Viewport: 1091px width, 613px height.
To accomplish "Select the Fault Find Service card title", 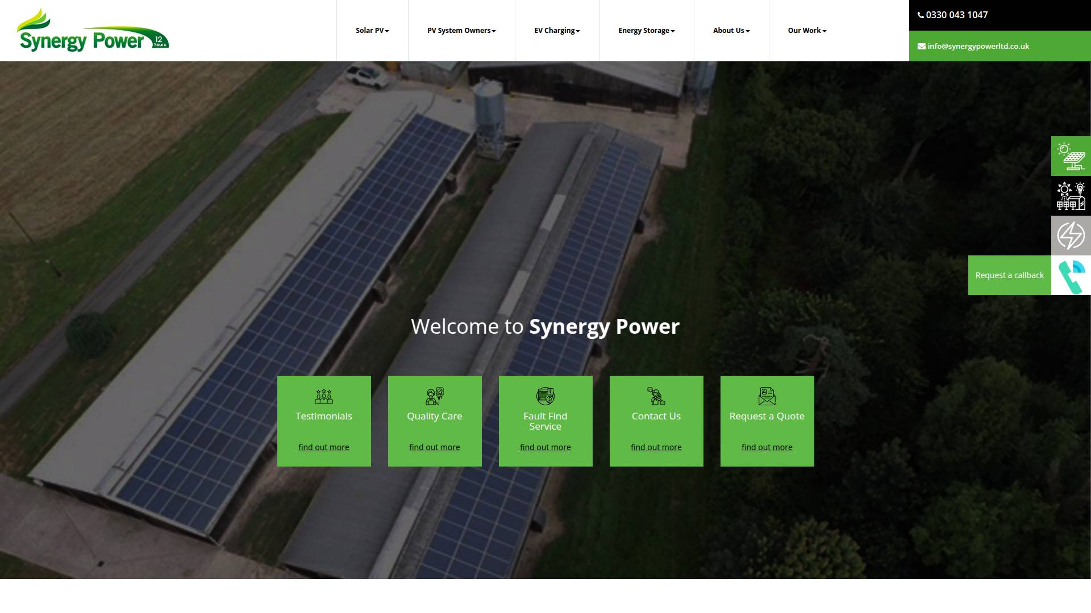I will coord(545,421).
